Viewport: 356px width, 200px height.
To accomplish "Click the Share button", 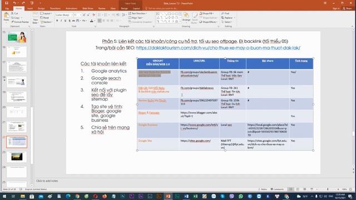I will point(347,8).
